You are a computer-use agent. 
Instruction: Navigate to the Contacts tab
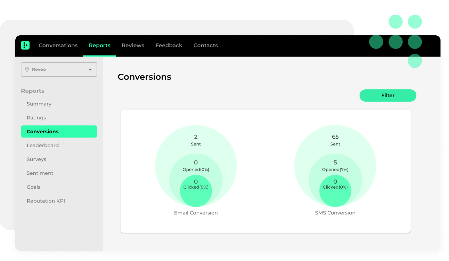click(x=206, y=45)
